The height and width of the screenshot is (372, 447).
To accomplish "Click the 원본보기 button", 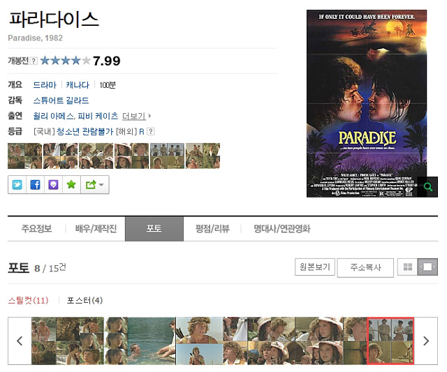I will (315, 267).
